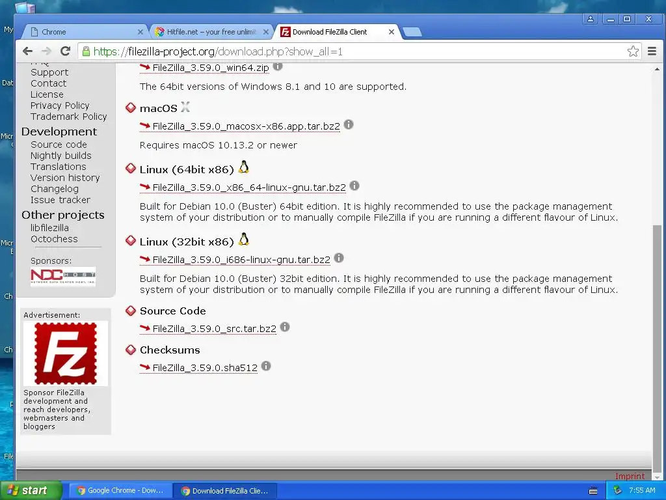Click the NDC Host sponsor logo
The image size is (666, 500).
click(63, 276)
